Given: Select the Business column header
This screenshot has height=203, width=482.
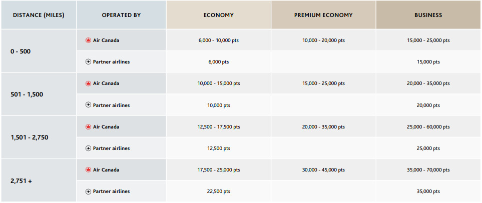Looking at the screenshot, I should (x=428, y=15).
